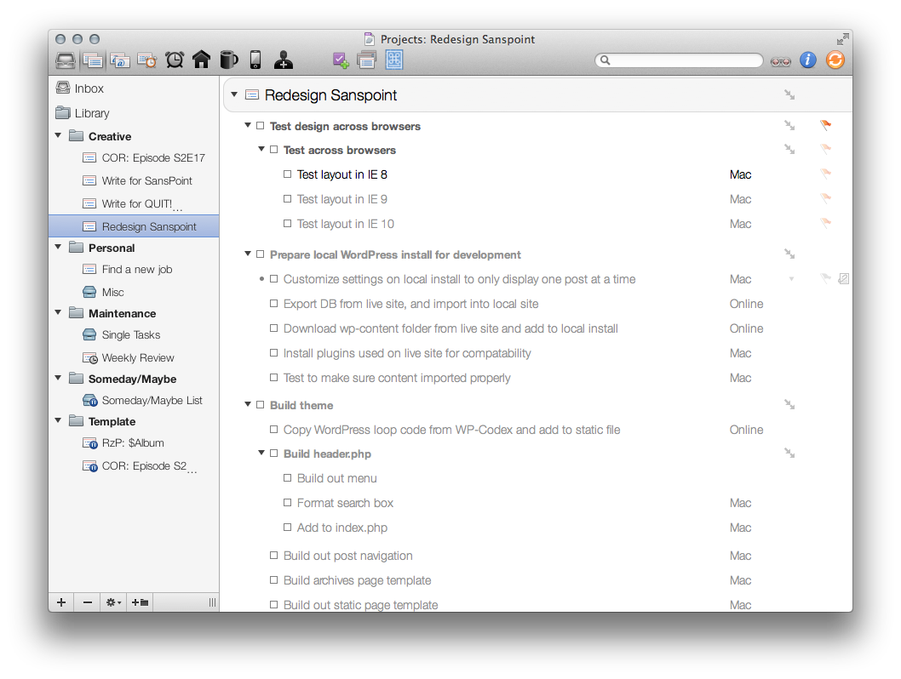Check off 'Test layout in IE 8'
The width and height of the screenshot is (901, 679).
[288, 174]
